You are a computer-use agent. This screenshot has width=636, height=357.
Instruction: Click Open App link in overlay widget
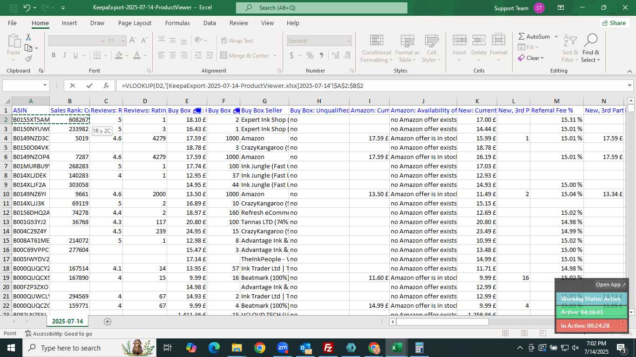pos(611,284)
